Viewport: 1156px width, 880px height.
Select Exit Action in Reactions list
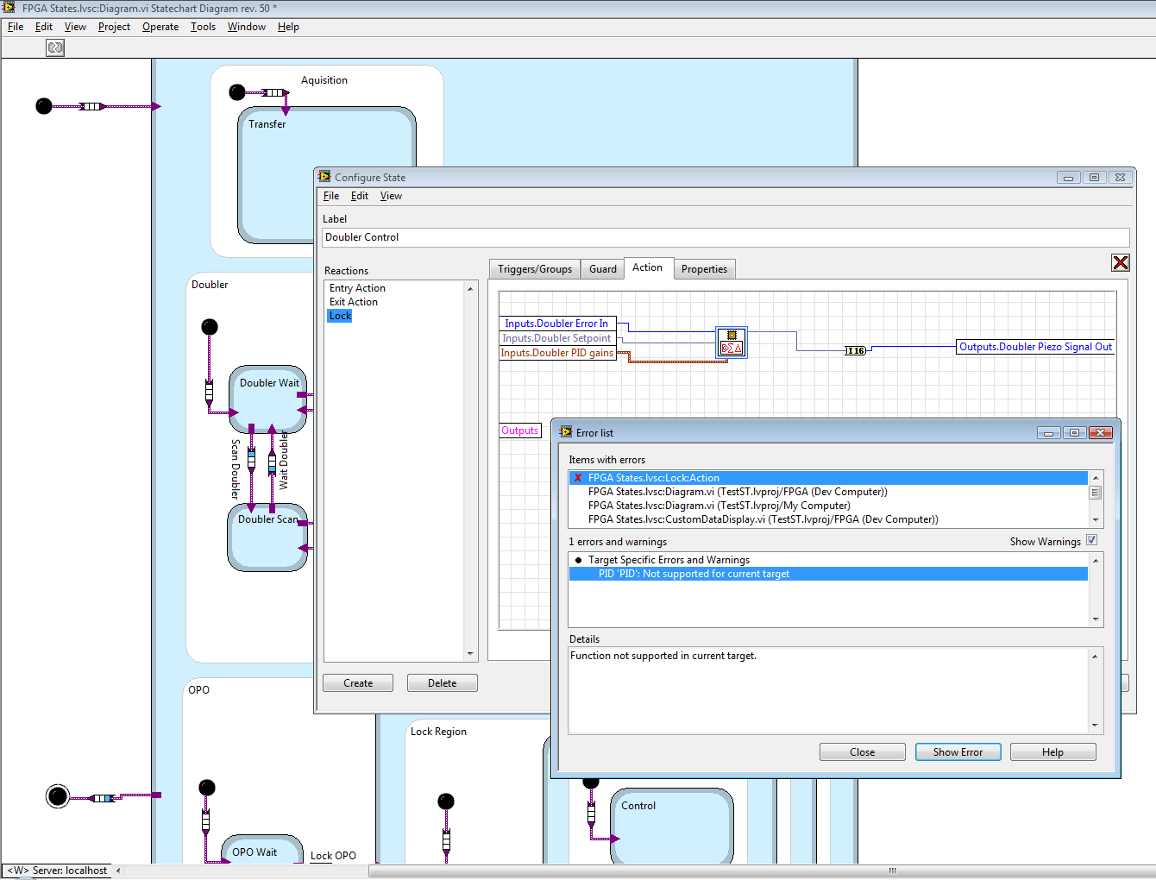(x=354, y=302)
